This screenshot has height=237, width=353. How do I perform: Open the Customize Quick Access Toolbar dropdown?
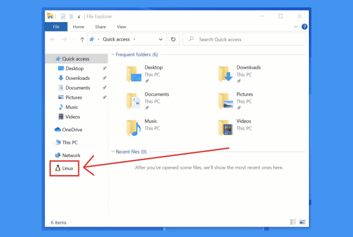pos(79,17)
